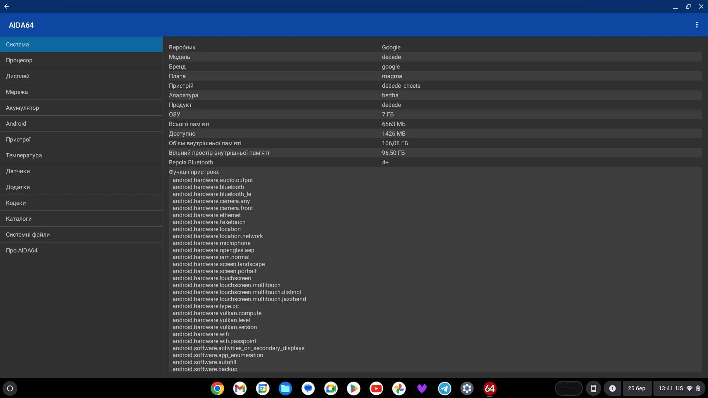708x398 pixels.
Task: Open Google Photos shelf icon
Action: coord(399,388)
